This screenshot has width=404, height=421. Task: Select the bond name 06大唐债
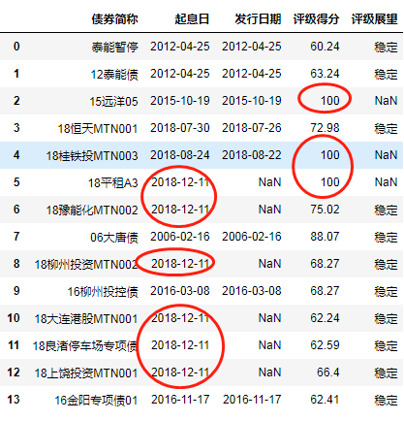[x=114, y=237]
